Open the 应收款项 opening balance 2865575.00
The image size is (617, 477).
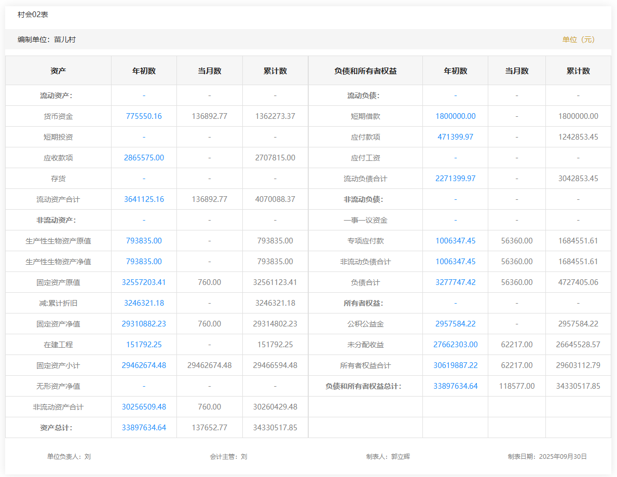[144, 158]
